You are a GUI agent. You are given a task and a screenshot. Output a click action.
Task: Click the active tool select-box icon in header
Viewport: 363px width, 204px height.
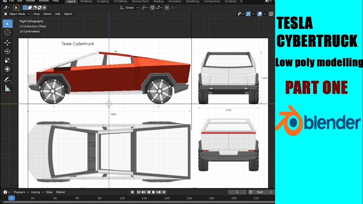tap(16, 8)
